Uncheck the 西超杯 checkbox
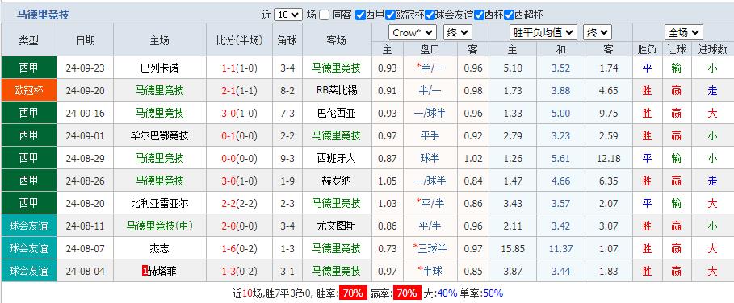This screenshot has width=734, height=303. point(509,15)
